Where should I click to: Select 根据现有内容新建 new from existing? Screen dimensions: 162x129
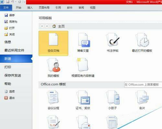(x=83, y=68)
